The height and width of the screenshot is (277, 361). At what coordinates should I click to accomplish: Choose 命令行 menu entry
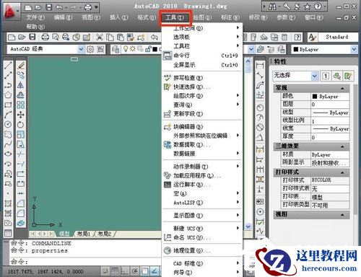202,56
